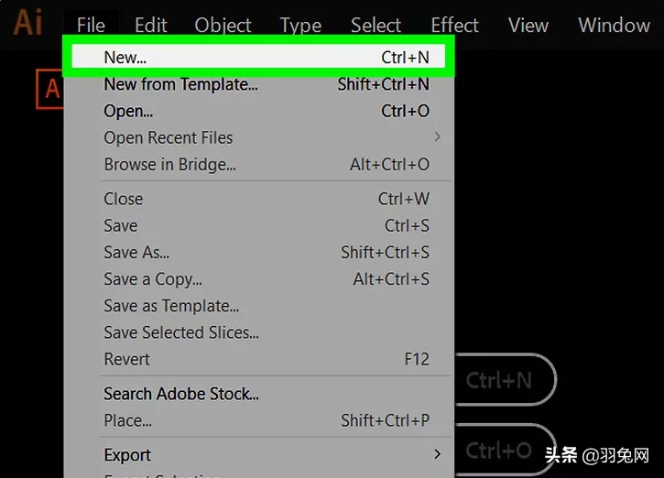Click the Ctrl+O rounded button behind menu
This screenshot has width=664, height=478.
[506, 450]
